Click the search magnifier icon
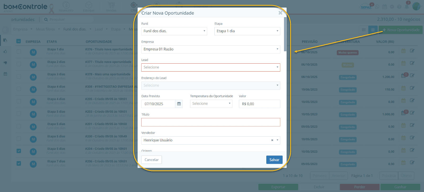The width and height of the screenshot is (424, 192). pos(46,20)
